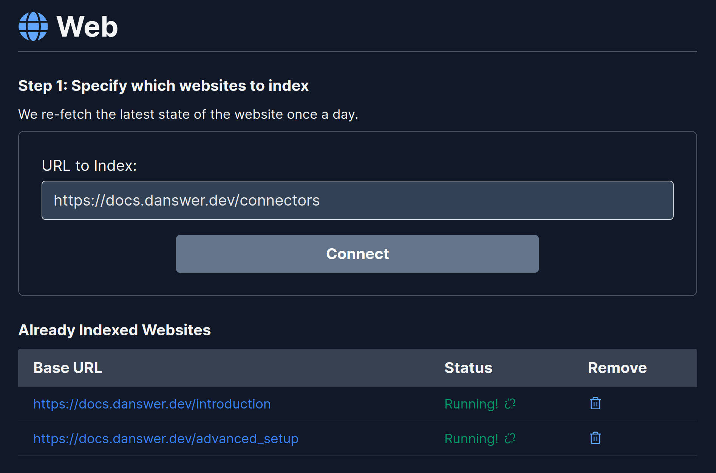The width and height of the screenshot is (716, 473).
Task: Click the trash icon for the introduction row
Action: pyautogui.click(x=595, y=403)
